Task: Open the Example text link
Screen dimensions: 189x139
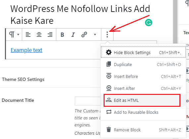Action: 26,50
